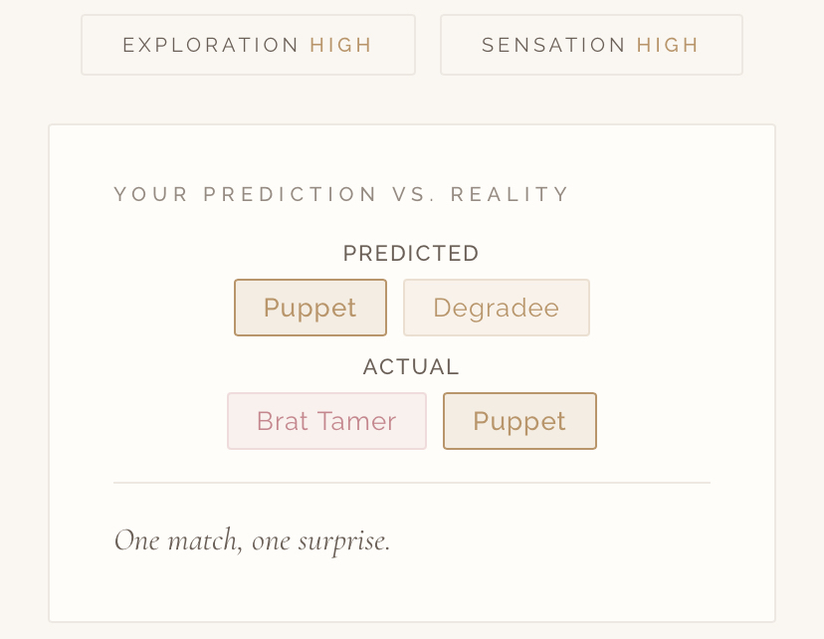Image resolution: width=824 pixels, height=639 pixels.
Task: Click the divider line above the summary
Action: pos(412,483)
